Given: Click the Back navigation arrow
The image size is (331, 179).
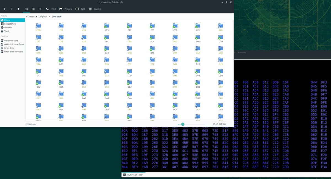Looking at the screenshot, I should coord(4,9).
